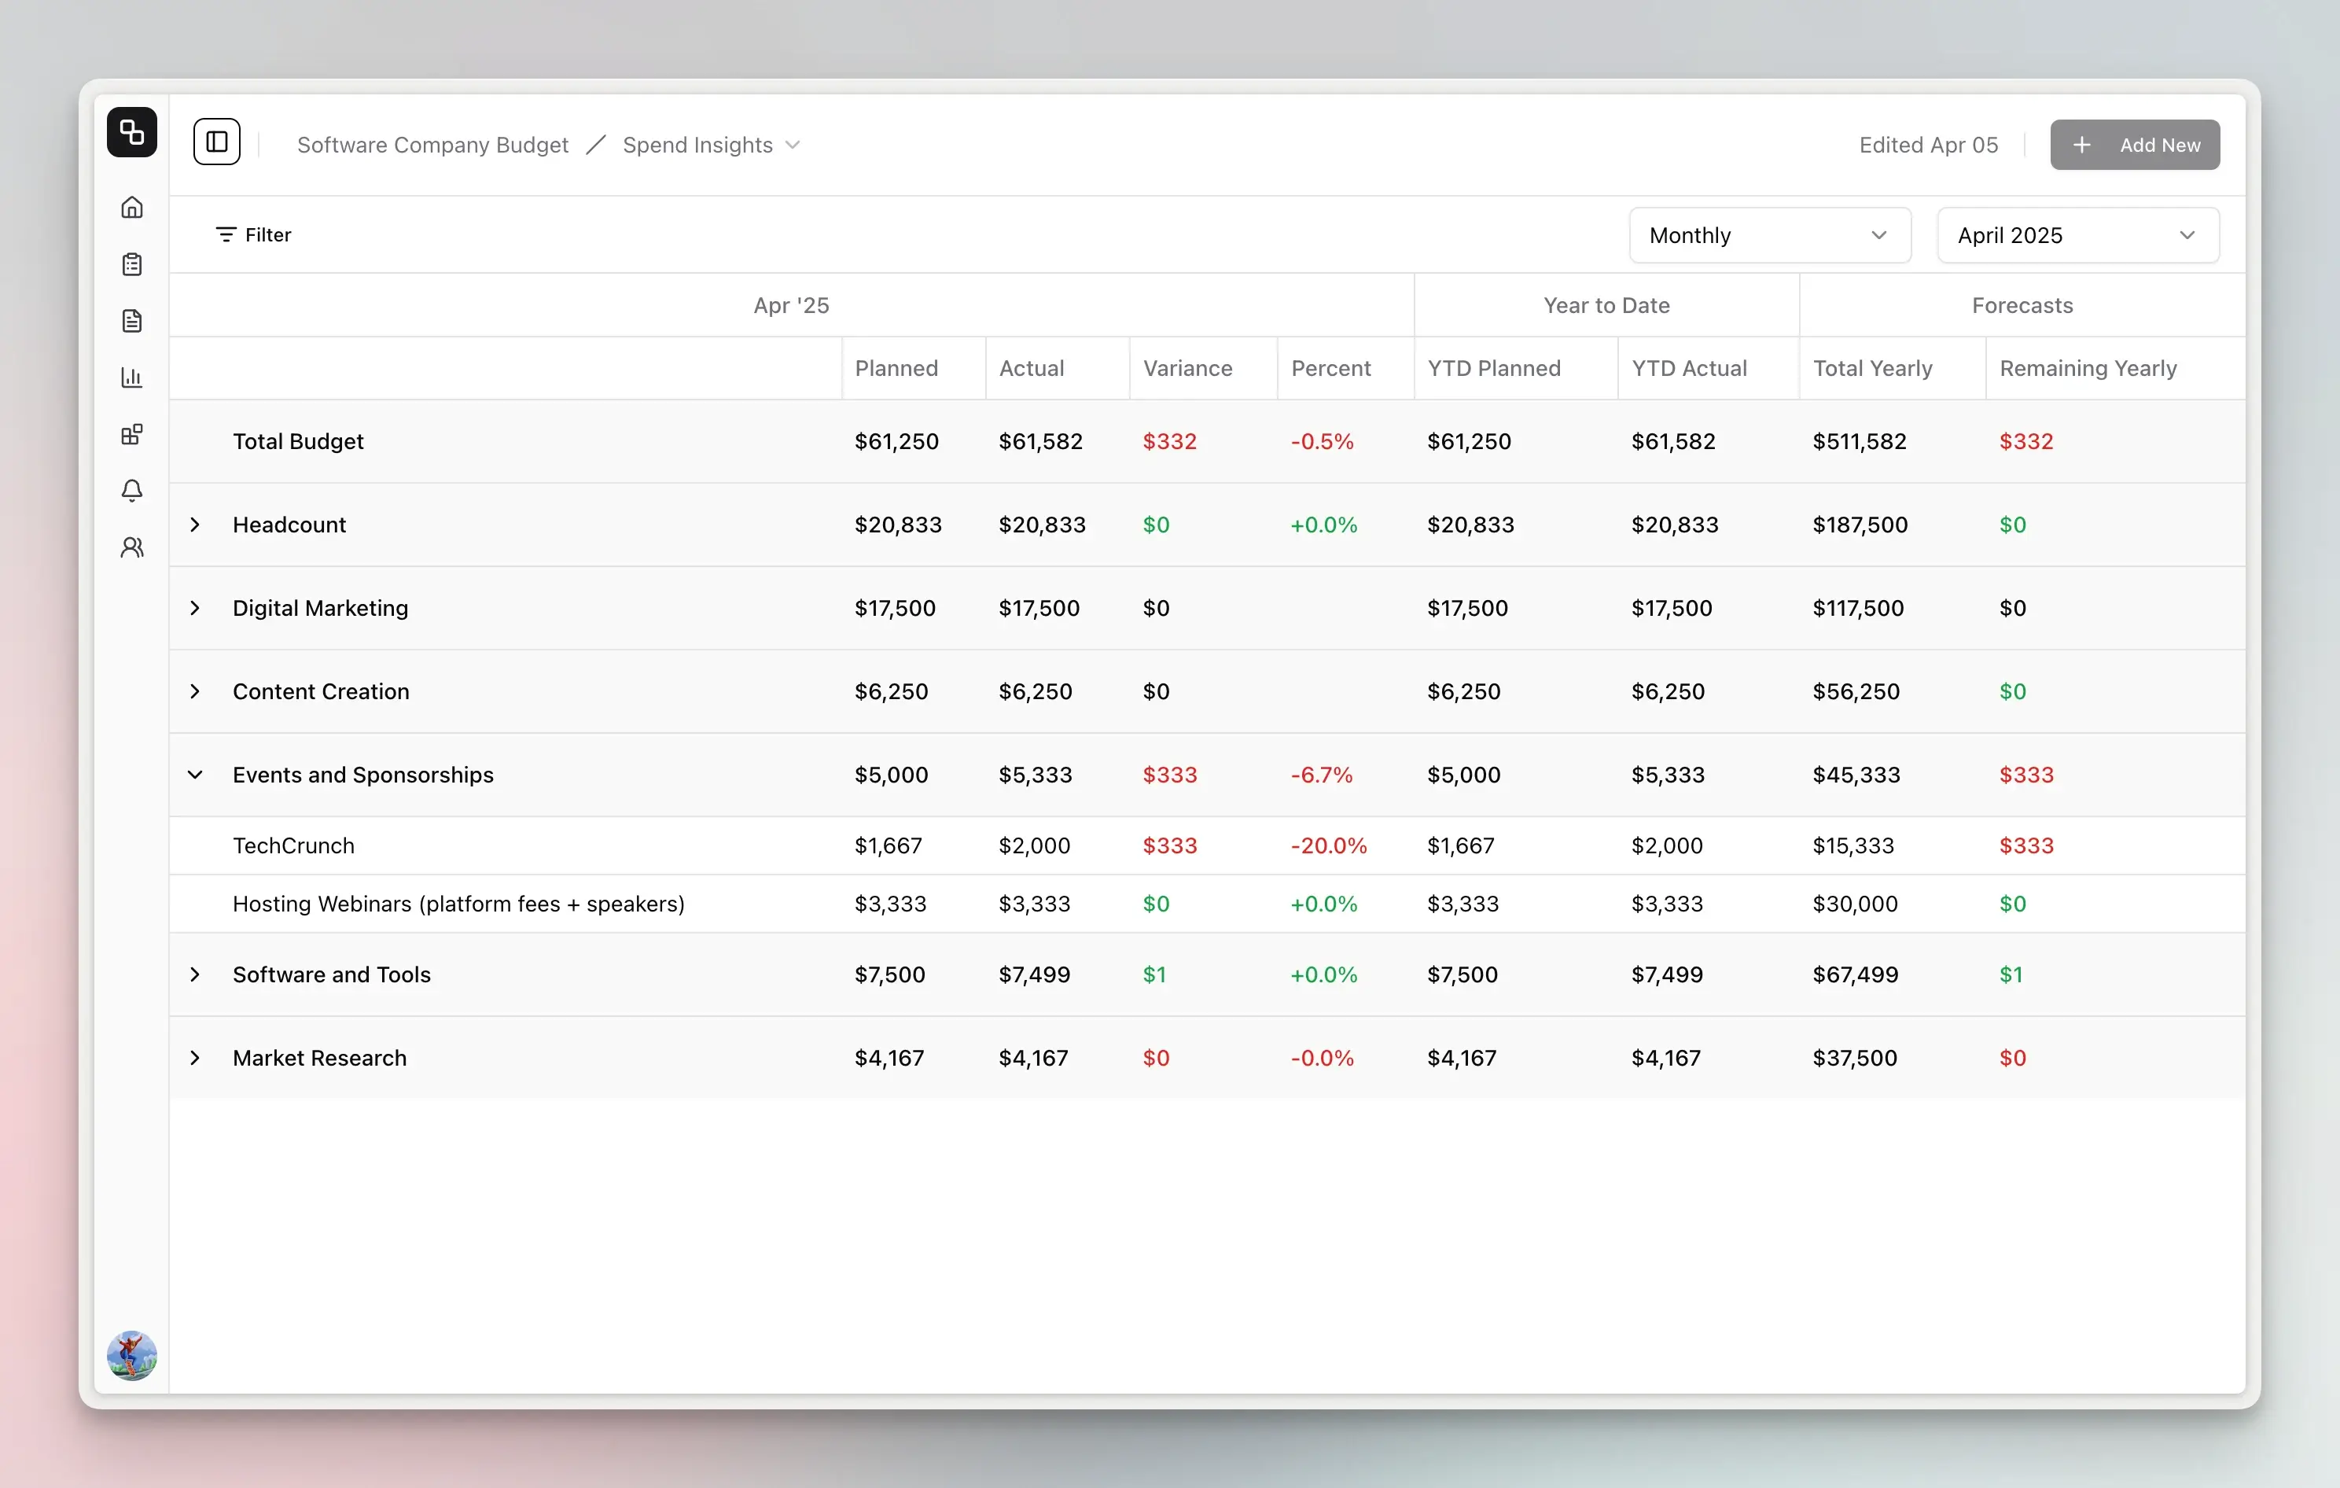
Task: Click Software Company Budget breadcrumb
Action: [432, 145]
